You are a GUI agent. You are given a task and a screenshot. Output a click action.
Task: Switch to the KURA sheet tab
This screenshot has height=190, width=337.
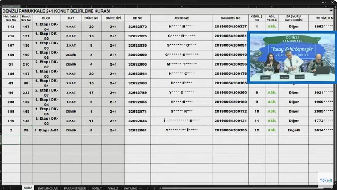28,188
